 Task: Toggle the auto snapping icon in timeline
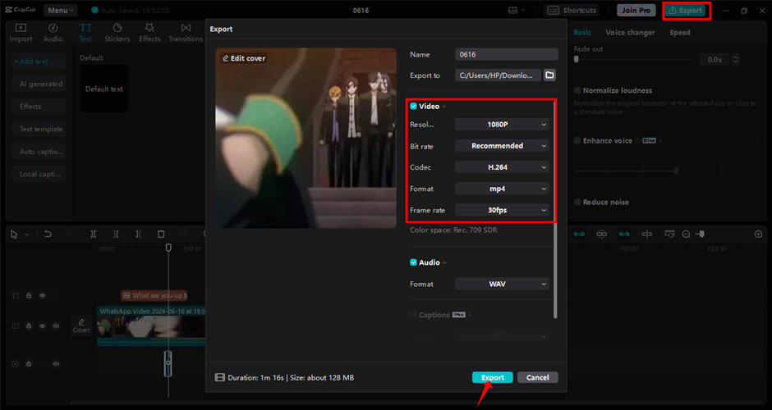602,235
